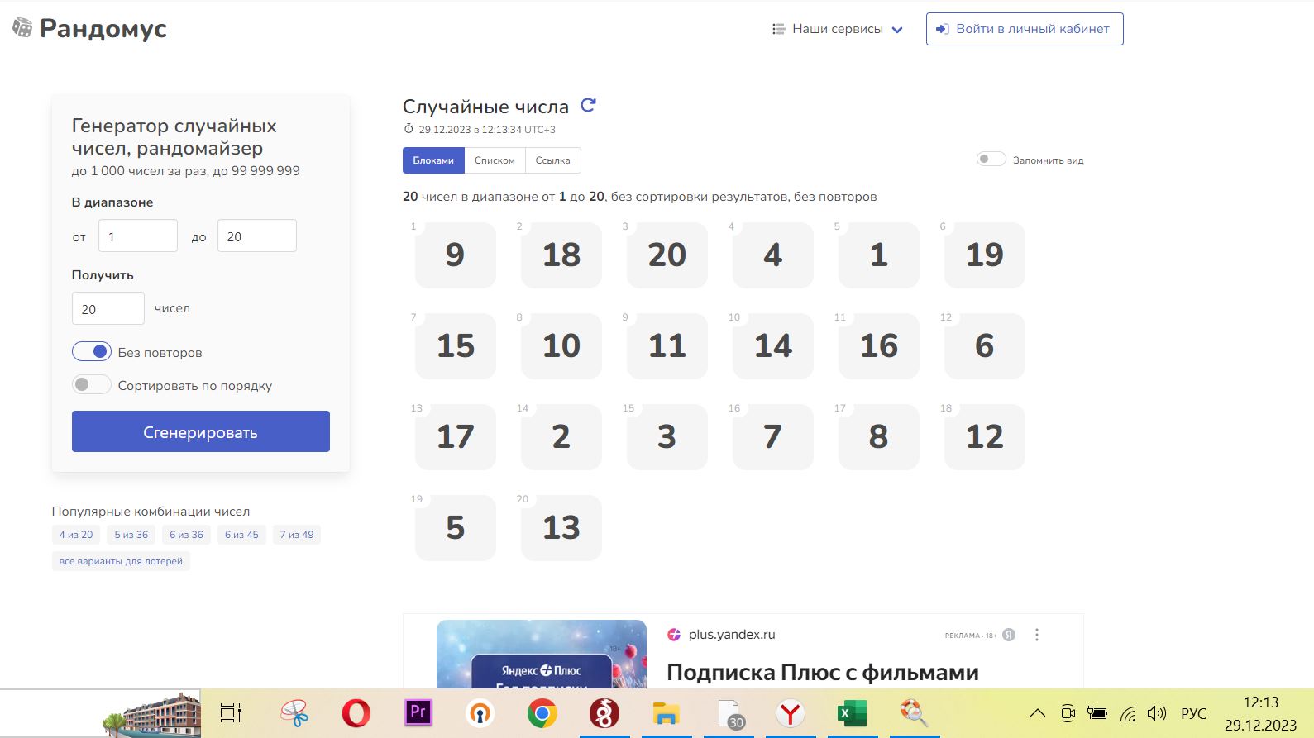This screenshot has height=738, width=1314.
Task: Open Google Chrome from the taskbar
Action: (542, 713)
